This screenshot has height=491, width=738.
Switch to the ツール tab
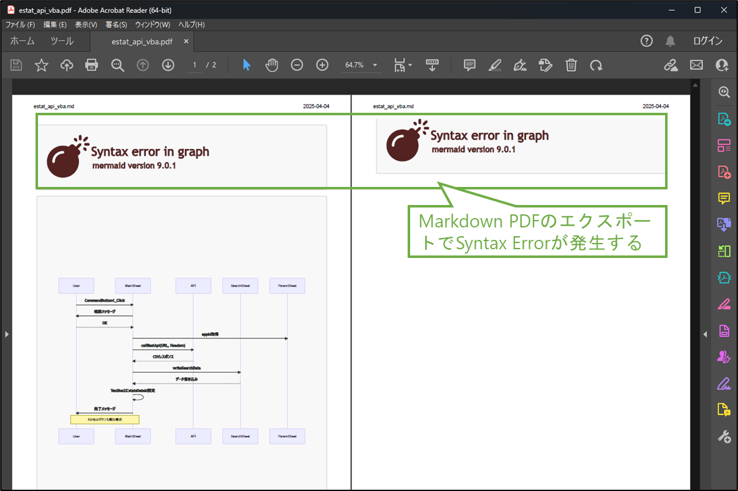[62, 41]
